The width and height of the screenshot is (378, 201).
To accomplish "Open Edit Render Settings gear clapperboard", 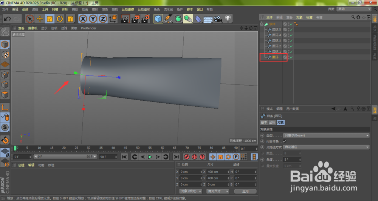I will coord(146,19).
